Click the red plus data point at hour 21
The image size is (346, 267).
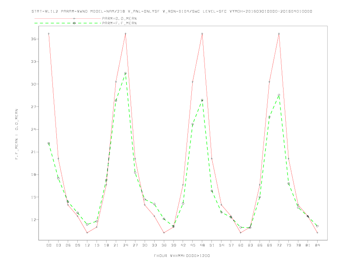point(116,82)
